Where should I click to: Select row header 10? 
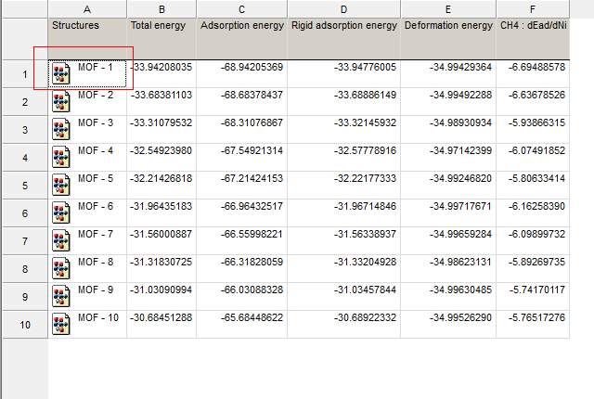pyautogui.click(x=25, y=325)
